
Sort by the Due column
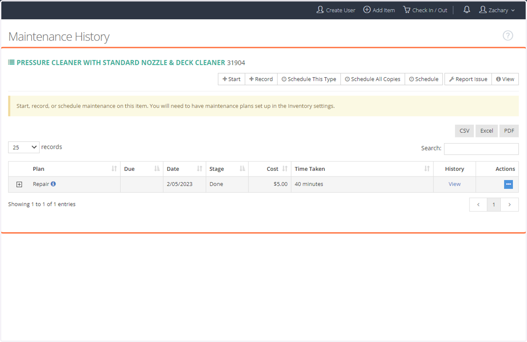point(142,169)
